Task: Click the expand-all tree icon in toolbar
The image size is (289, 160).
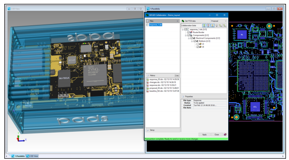Action: click(220, 25)
